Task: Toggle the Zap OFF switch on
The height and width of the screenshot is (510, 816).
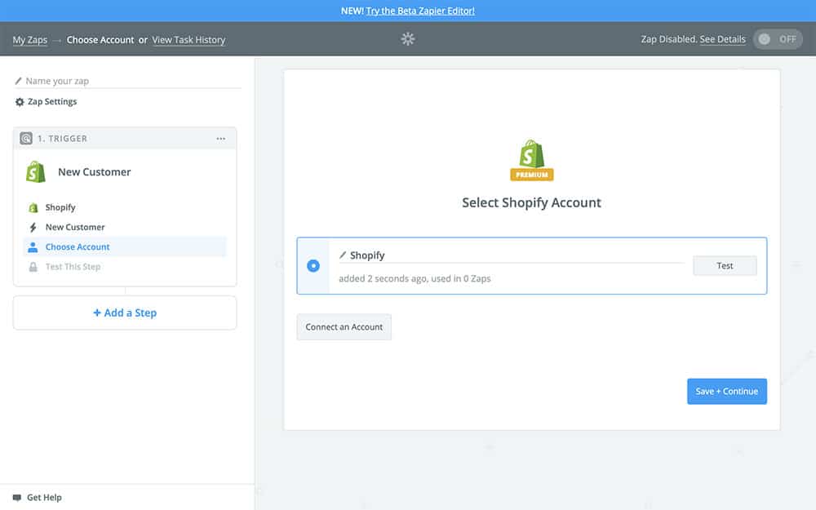Action: click(777, 39)
